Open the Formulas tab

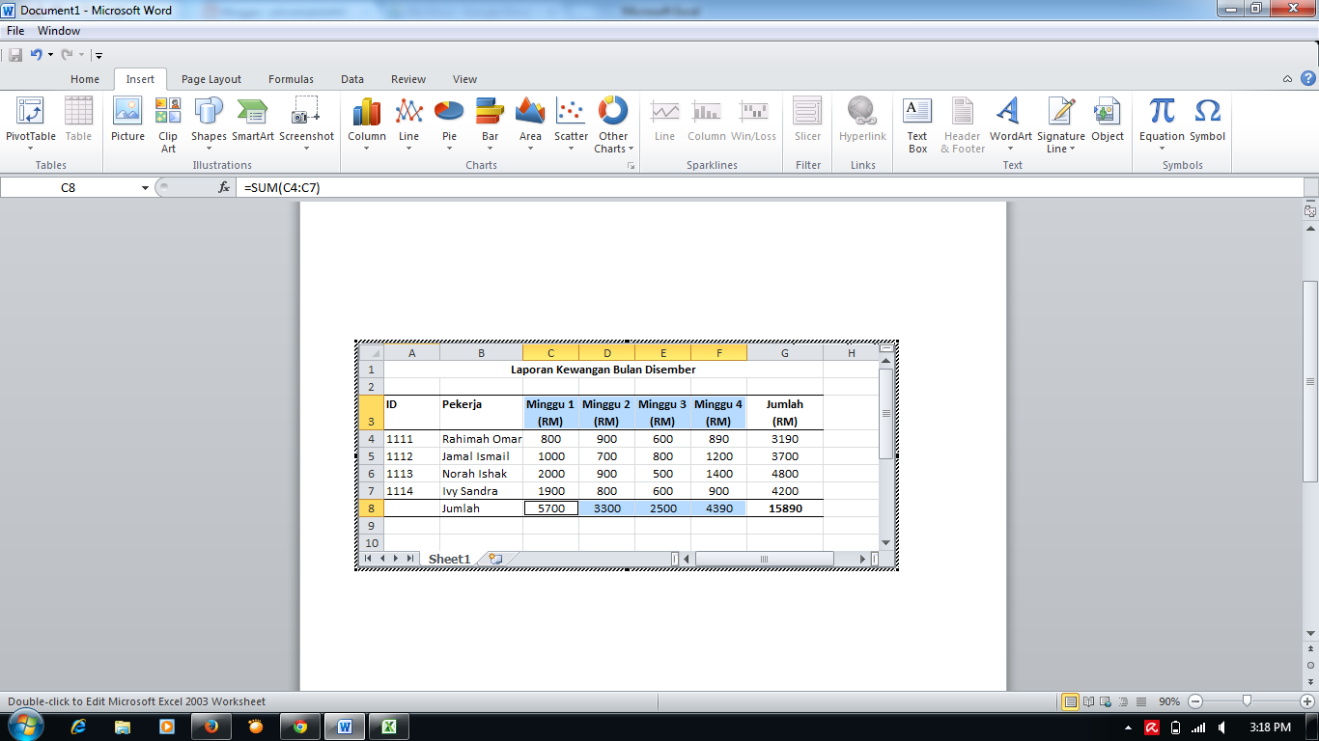coord(291,79)
